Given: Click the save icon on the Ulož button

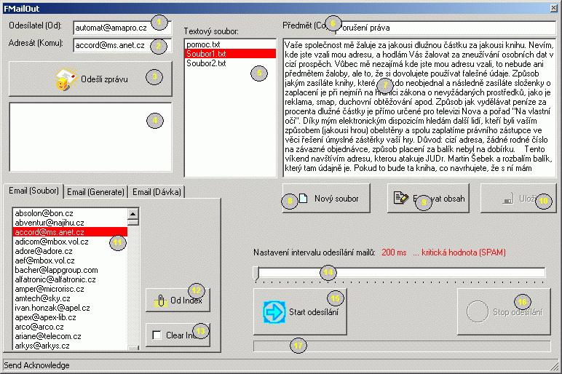Looking at the screenshot, I should pyautogui.click(x=508, y=200).
